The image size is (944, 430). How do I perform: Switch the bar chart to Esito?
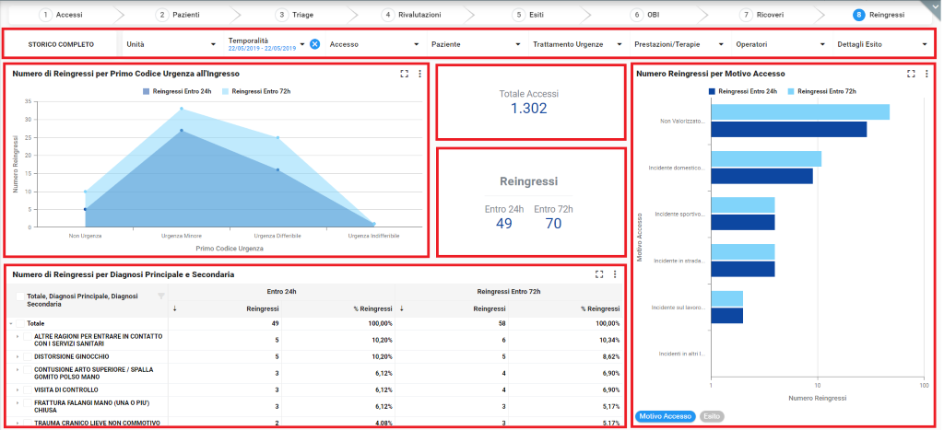(x=712, y=417)
